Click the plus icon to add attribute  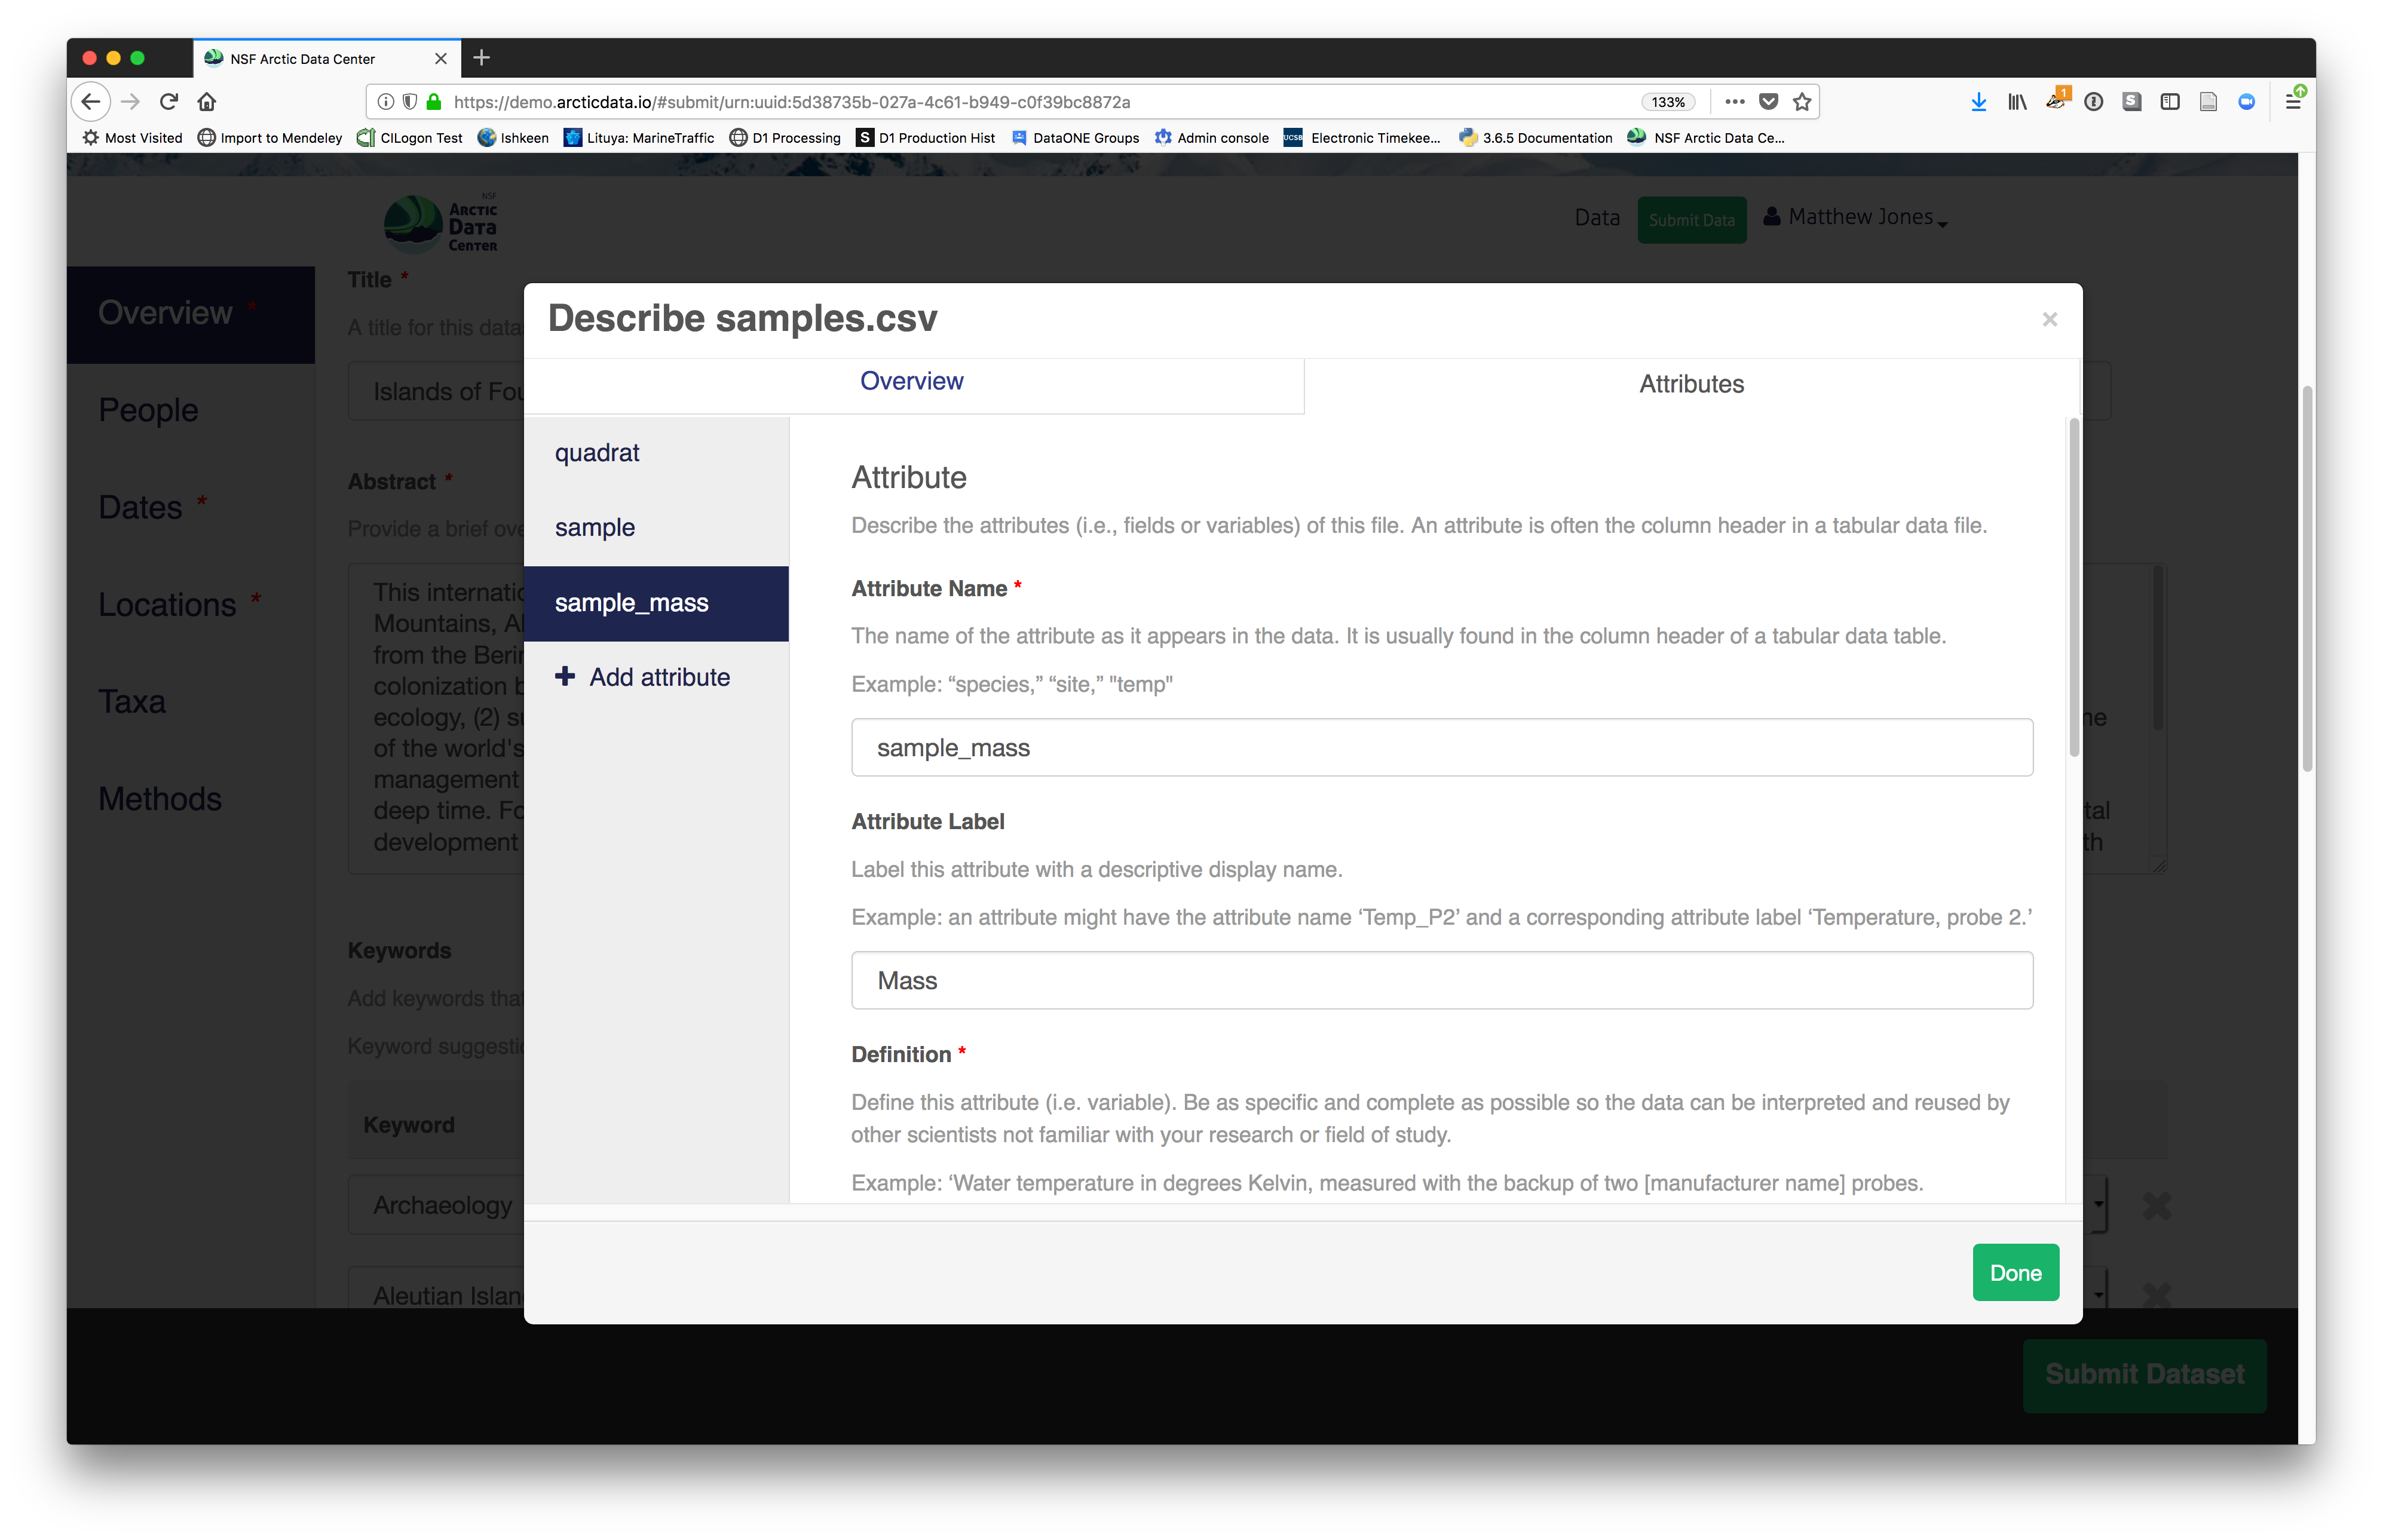(565, 677)
